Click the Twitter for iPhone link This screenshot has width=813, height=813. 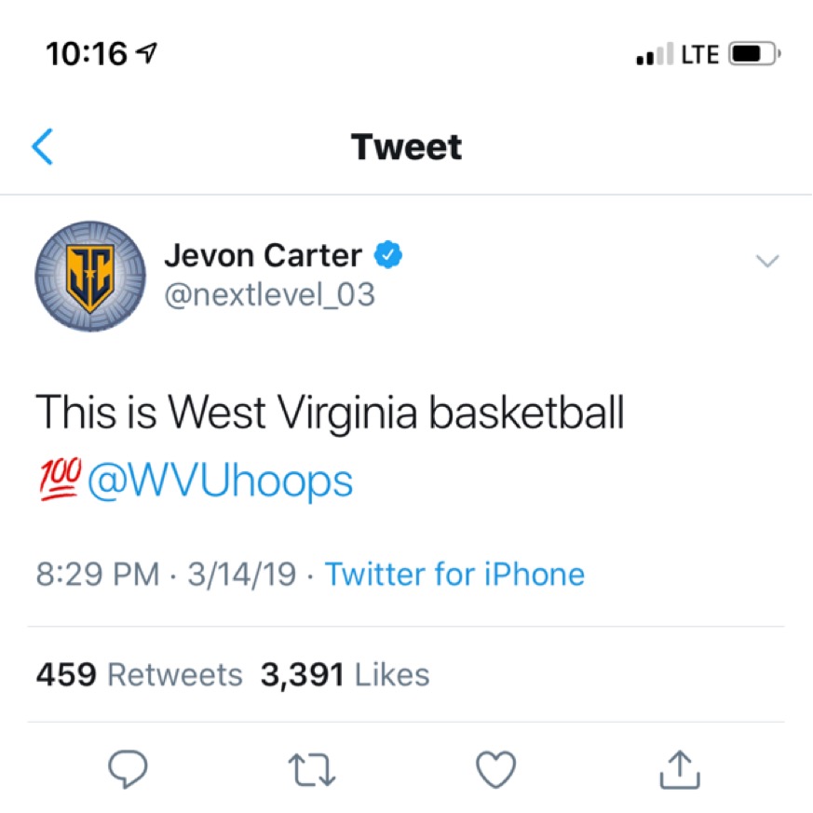pos(454,574)
